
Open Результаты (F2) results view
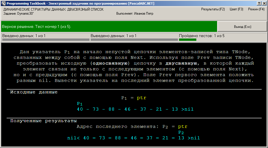pyautogui.click(x=213, y=9)
